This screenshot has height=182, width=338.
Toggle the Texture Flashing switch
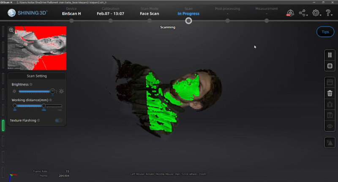pos(58,120)
